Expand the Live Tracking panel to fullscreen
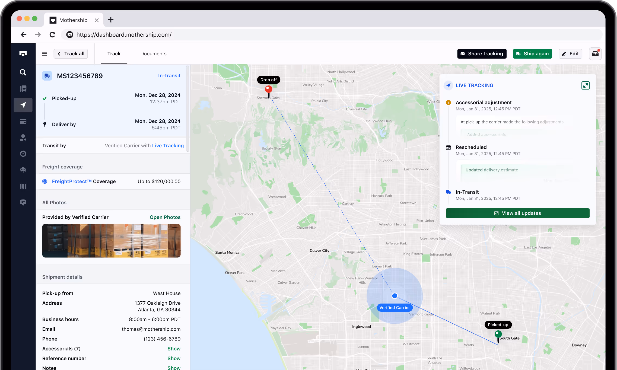Screen dimensions: 617x370 click(x=586, y=85)
